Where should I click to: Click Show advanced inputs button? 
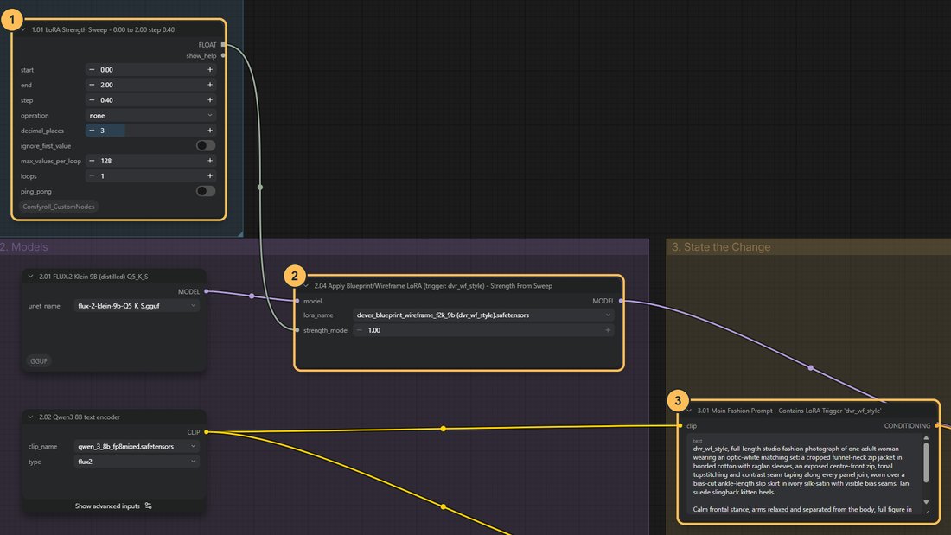(x=113, y=506)
